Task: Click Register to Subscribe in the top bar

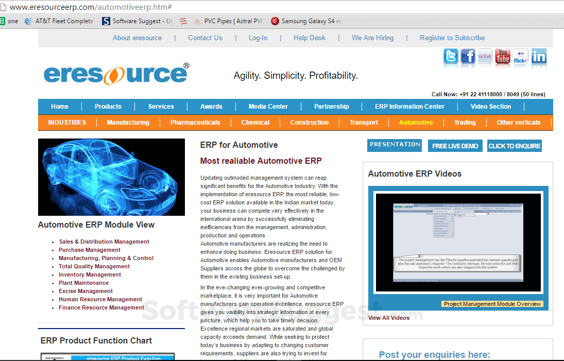Action: pyautogui.click(x=452, y=38)
